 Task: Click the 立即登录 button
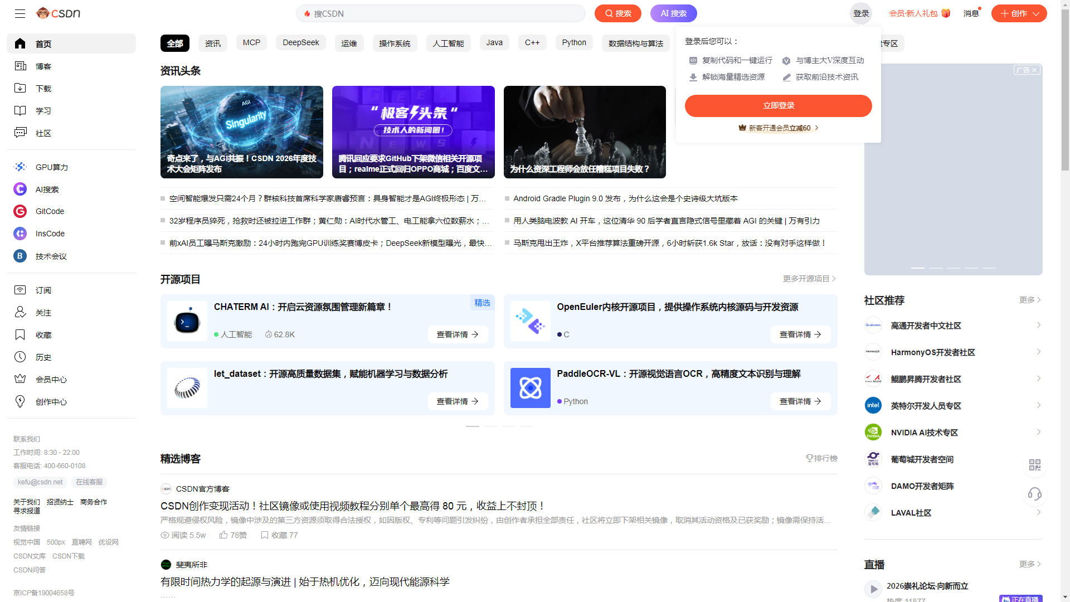pyautogui.click(x=778, y=106)
